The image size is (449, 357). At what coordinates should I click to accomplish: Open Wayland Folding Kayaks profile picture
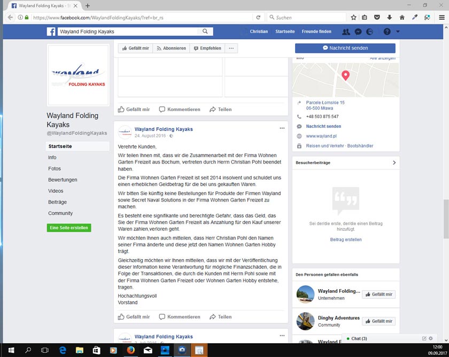(78, 75)
